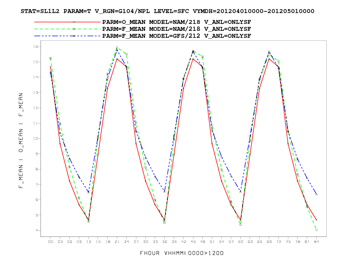The width and height of the screenshot is (345, 266).
Task: Click x-axis tick label 15
Action: pyautogui.click(x=98, y=242)
